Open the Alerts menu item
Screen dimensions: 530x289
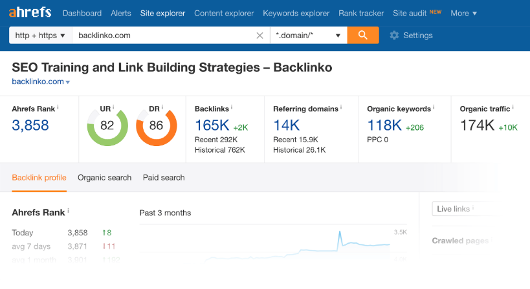pos(120,13)
